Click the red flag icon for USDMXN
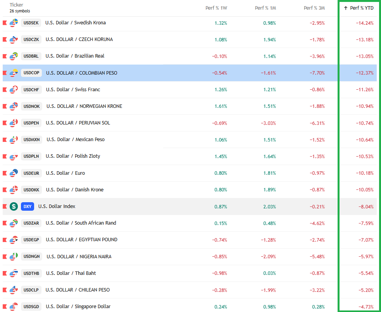This screenshot has width=381, height=312. coord(5,140)
